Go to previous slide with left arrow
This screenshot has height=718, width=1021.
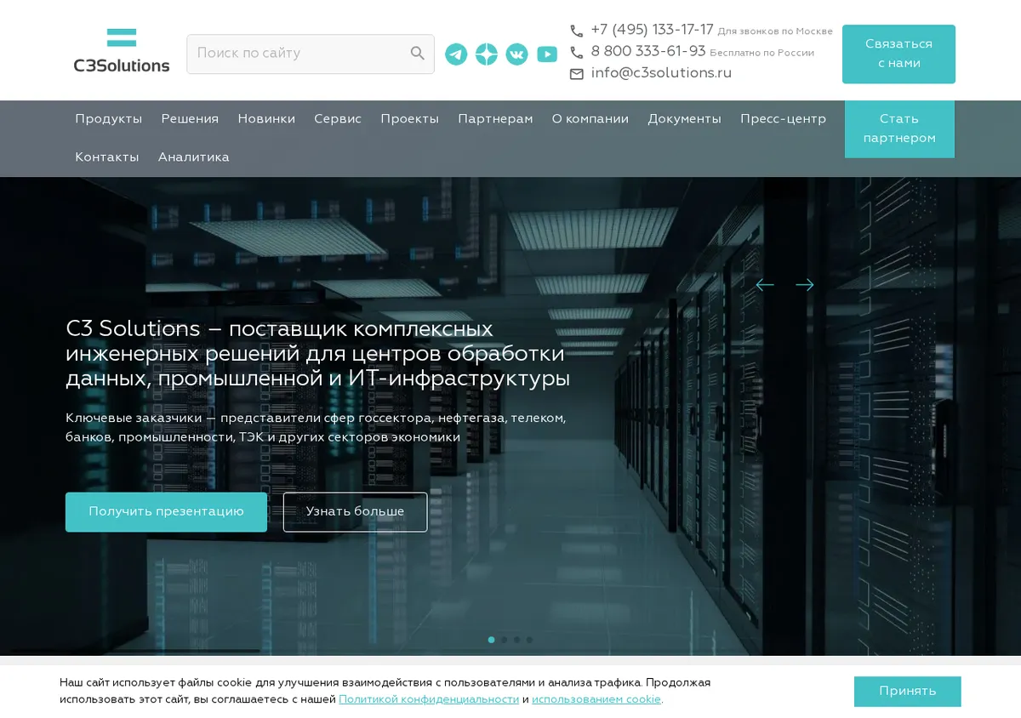pos(765,285)
